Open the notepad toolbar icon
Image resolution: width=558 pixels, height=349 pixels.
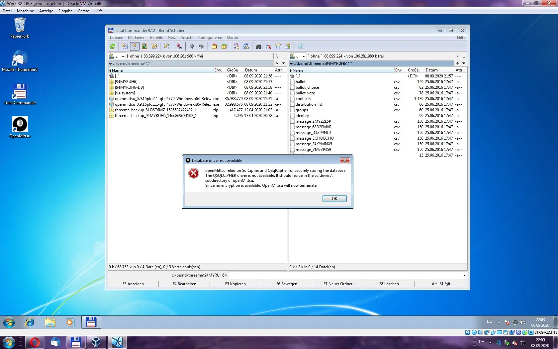(x=300, y=46)
